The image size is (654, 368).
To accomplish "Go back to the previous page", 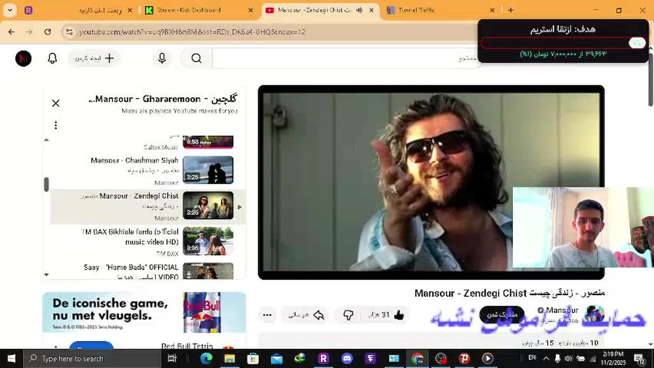I will pyautogui.click(x=11, y=32).
